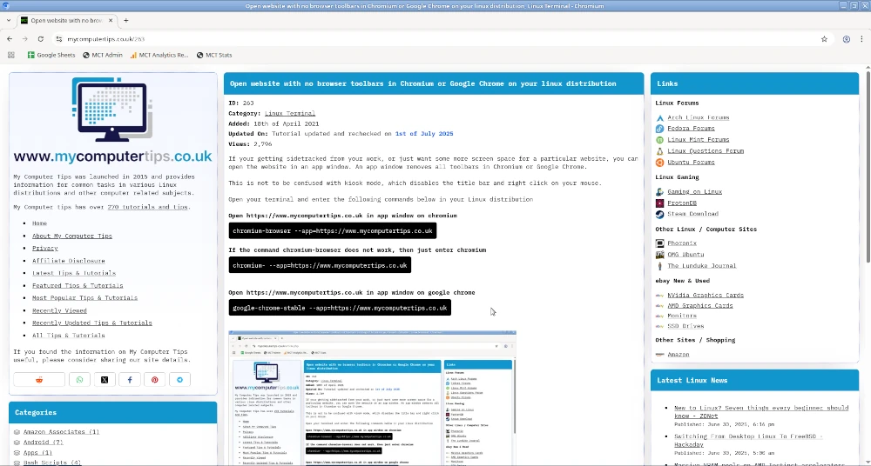
Task: Open the Arch Linux Forums link
Action: click(x=698, y=117)
